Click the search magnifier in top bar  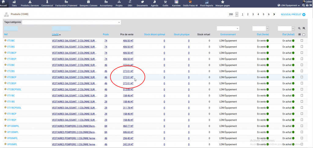point(304,5)
